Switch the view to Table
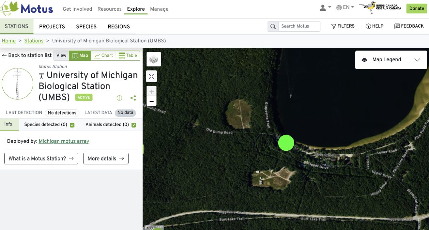429x230 pixels. [x=128, y=55]
